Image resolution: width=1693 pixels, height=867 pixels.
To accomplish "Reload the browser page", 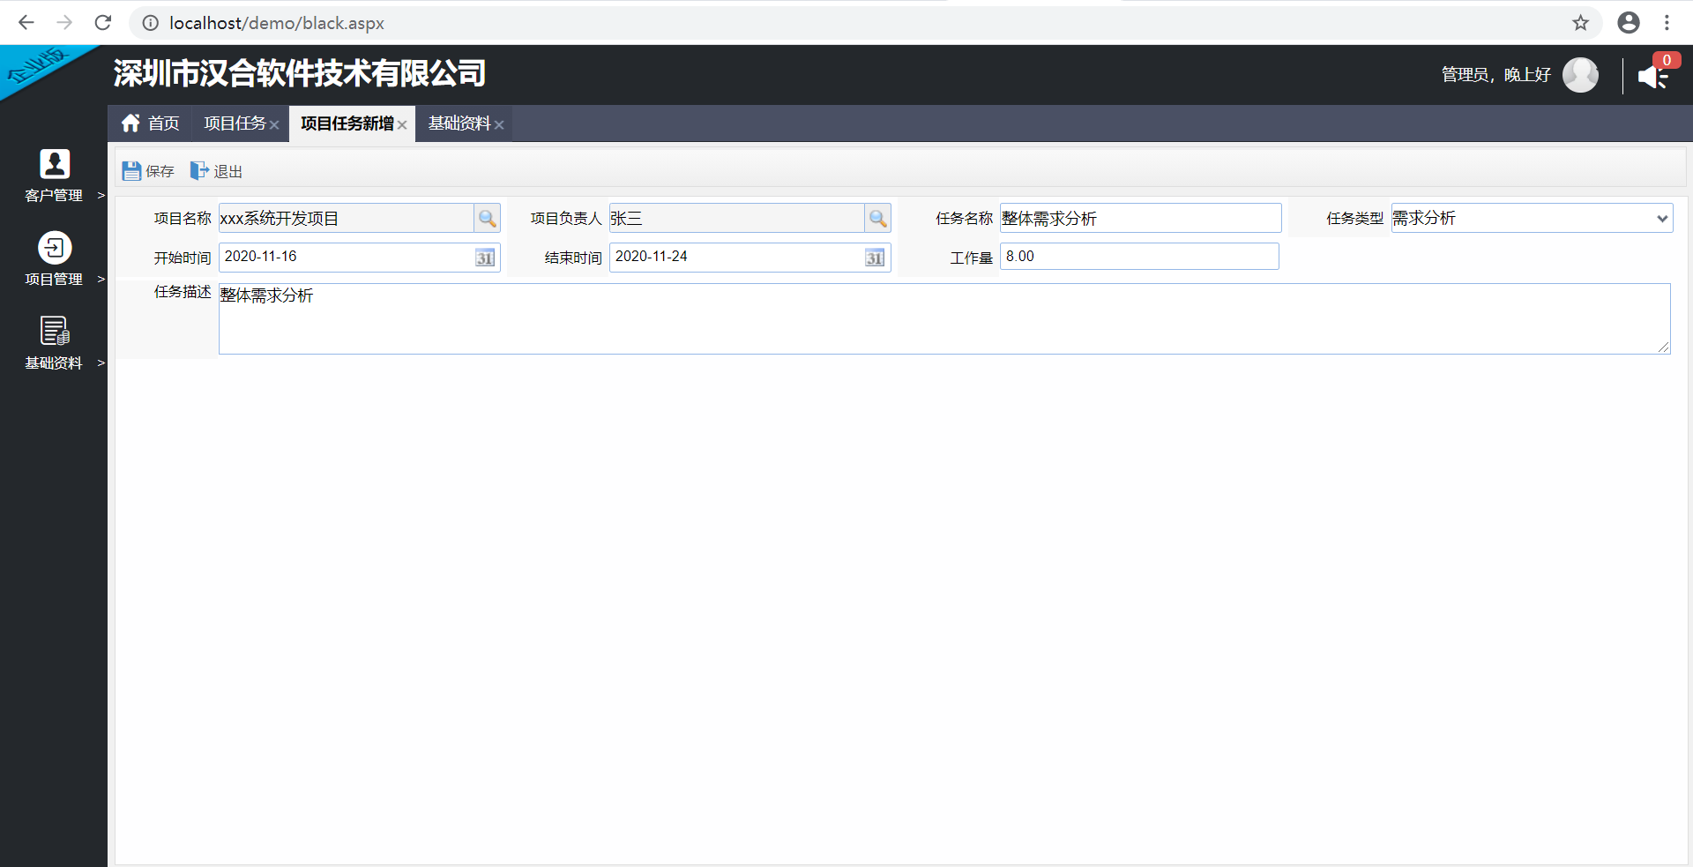I will point(103,23).
